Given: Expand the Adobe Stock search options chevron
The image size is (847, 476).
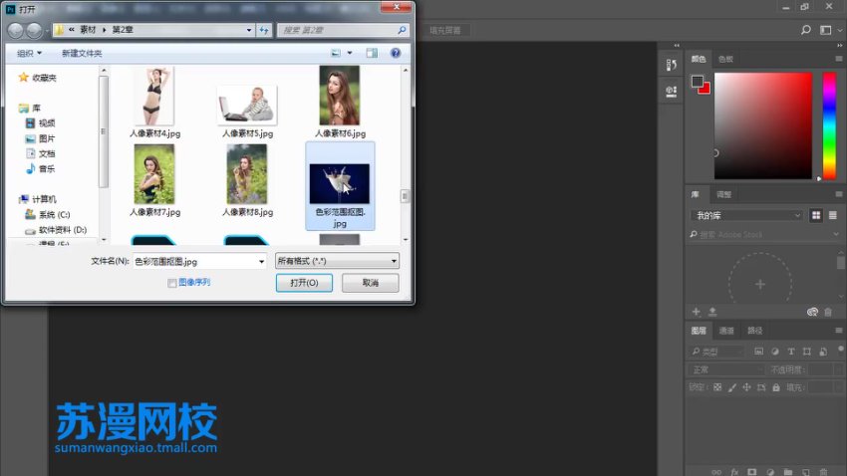Looking at the screenshot, I should pos(836,234).
